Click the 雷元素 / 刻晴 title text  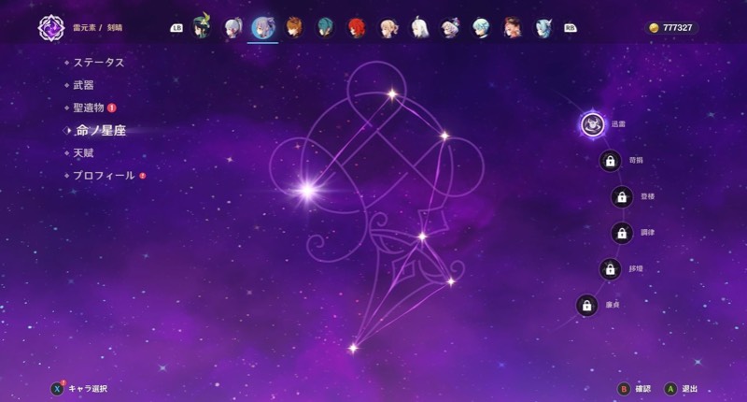click(x=98, y=28)
